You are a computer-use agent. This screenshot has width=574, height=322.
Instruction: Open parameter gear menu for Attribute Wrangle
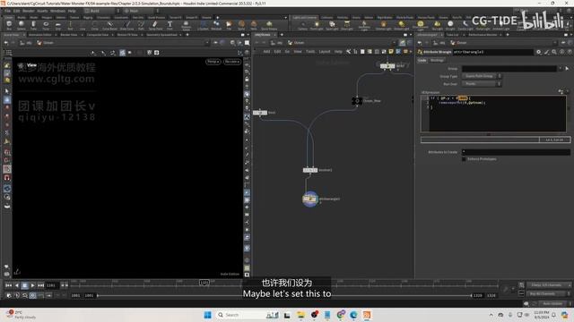coord(539,52)
